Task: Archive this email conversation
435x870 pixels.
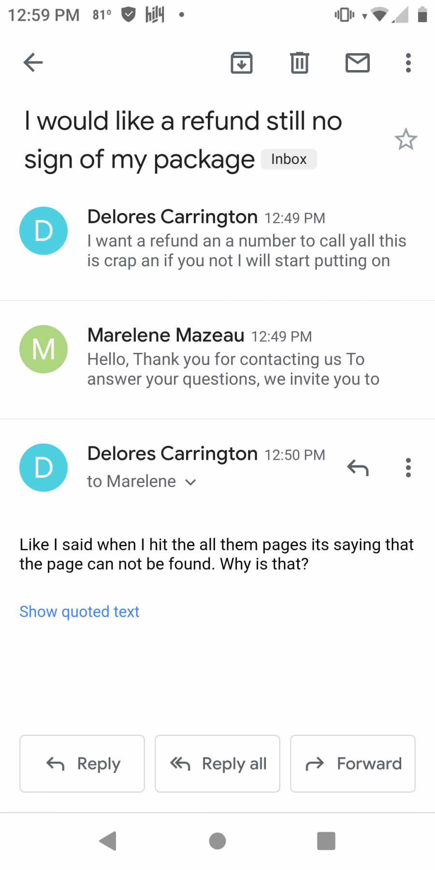Action: [242, 62]
